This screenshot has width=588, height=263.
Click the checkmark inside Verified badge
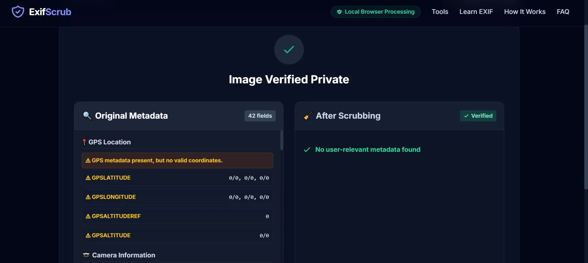466,116
